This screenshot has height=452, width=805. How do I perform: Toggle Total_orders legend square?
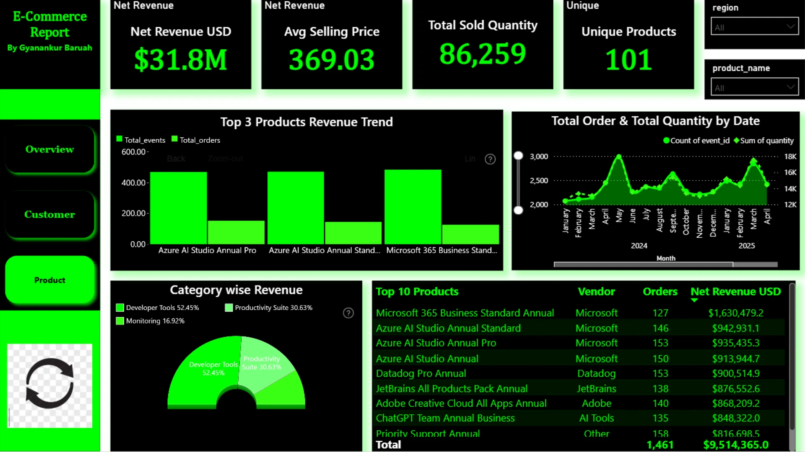point(175,139)
